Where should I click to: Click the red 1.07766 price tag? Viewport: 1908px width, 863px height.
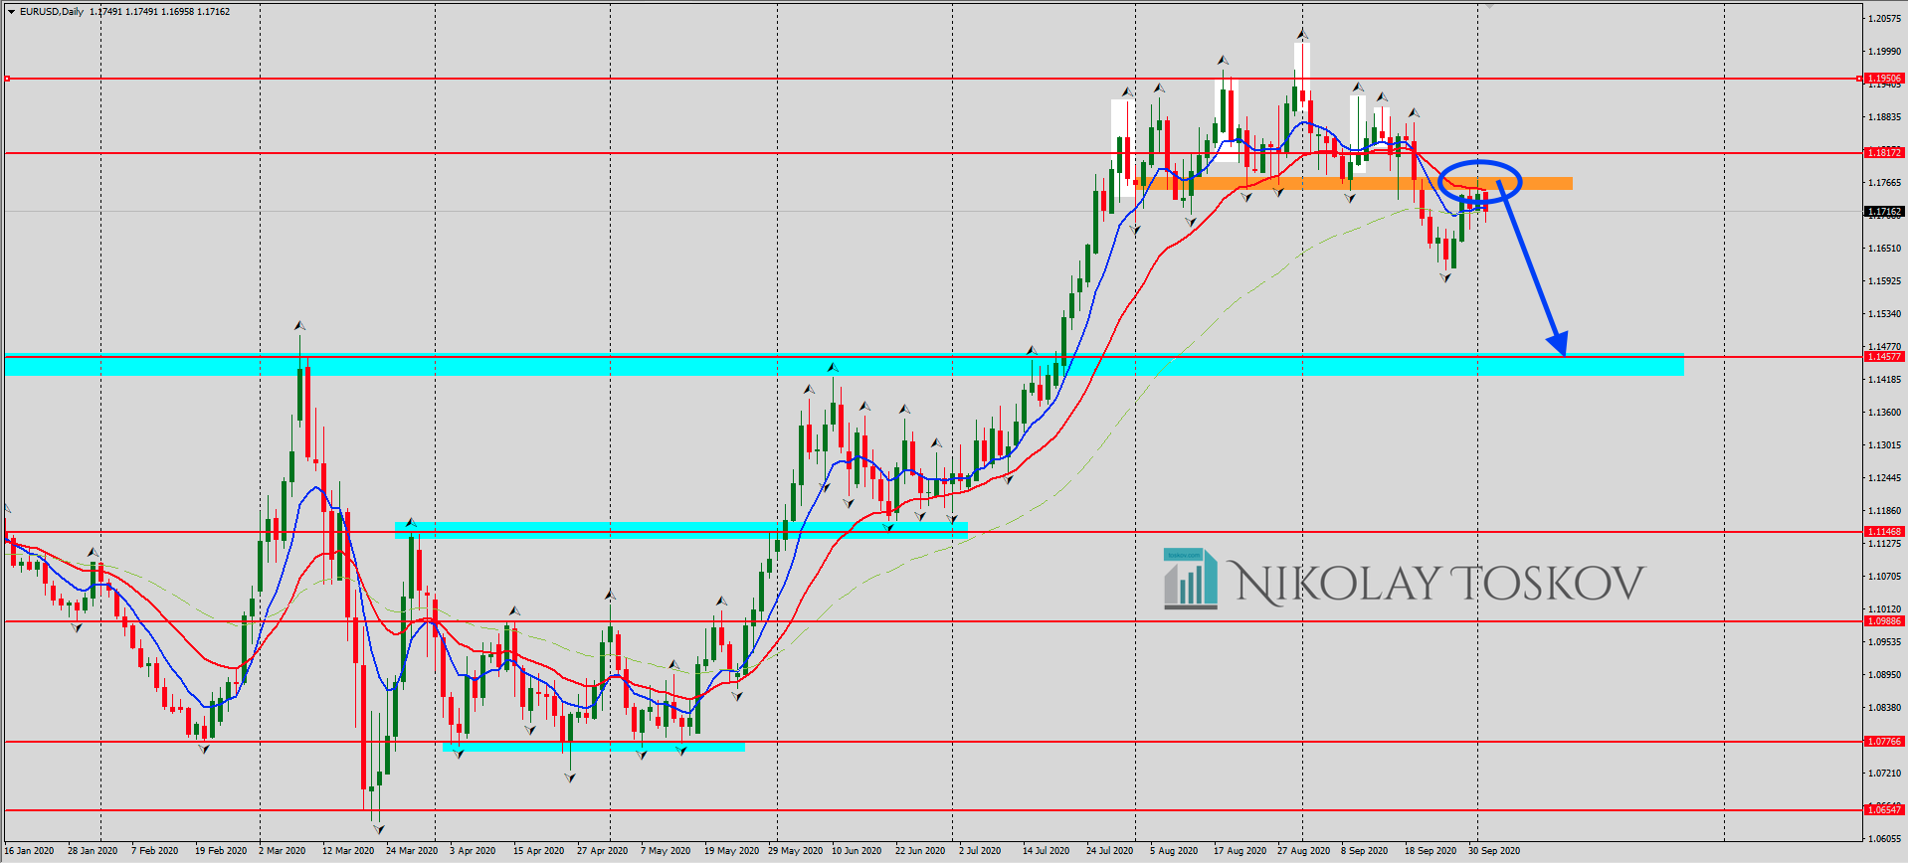[x=1884, y=742]
